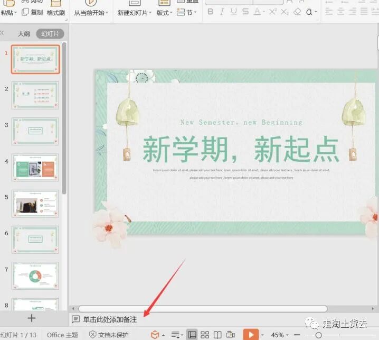Click the Section (节) icon
This screenshot has width=379, height=340.
(x=181, y=12)
